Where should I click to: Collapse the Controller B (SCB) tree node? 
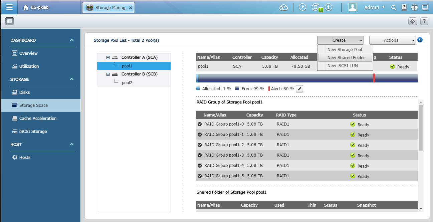point(108,74)
